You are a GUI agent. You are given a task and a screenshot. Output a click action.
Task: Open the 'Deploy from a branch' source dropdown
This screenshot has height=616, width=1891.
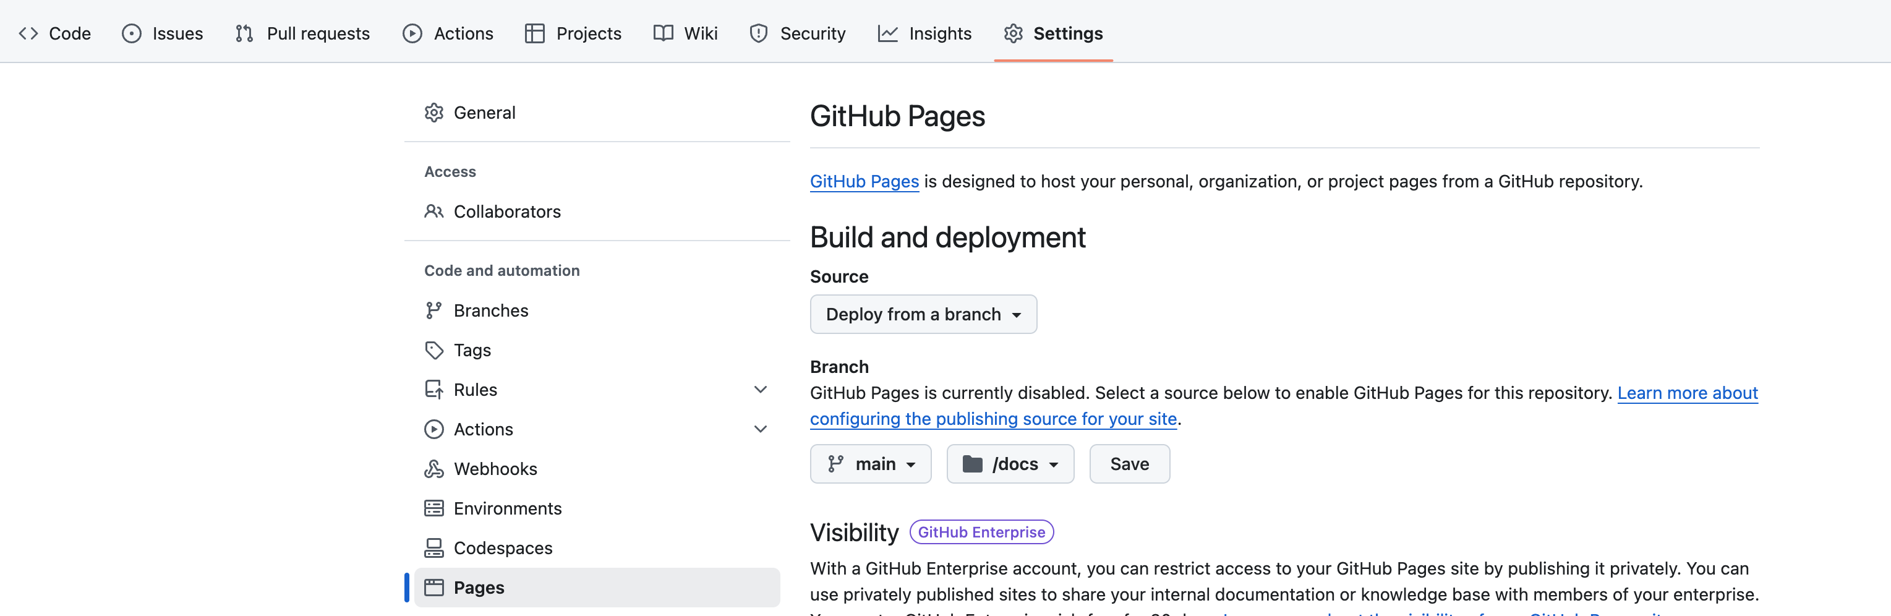923,314
